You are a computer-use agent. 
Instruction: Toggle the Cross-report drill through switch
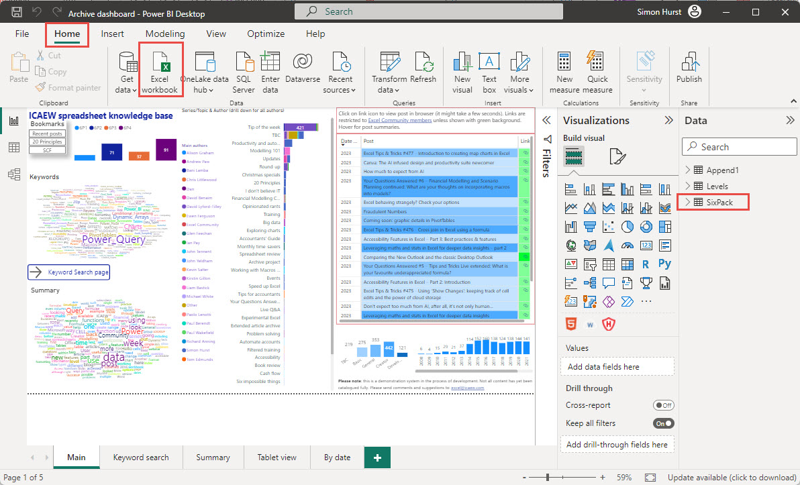tap(663, 405)
